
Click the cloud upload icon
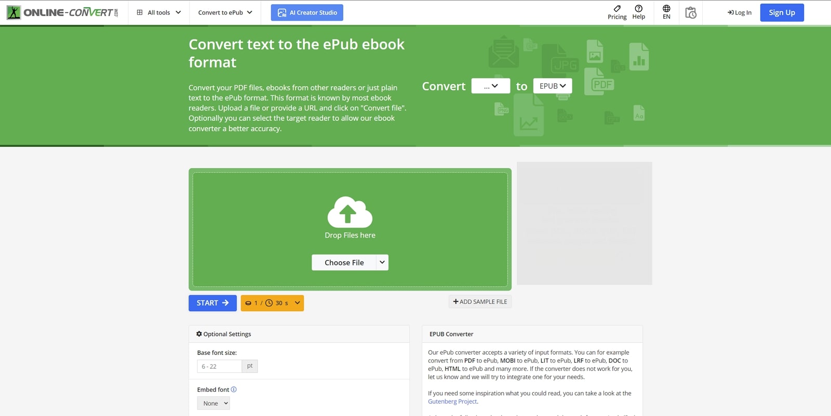(350, 212)
